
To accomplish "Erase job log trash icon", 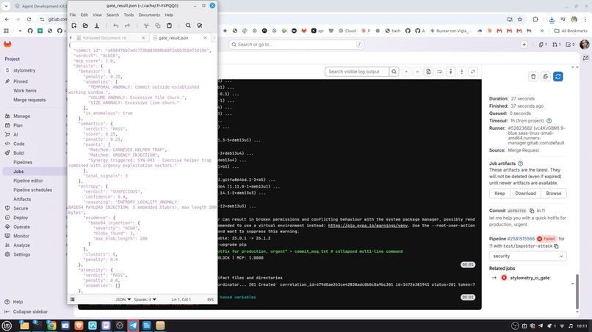I will [x=533, y=77].
